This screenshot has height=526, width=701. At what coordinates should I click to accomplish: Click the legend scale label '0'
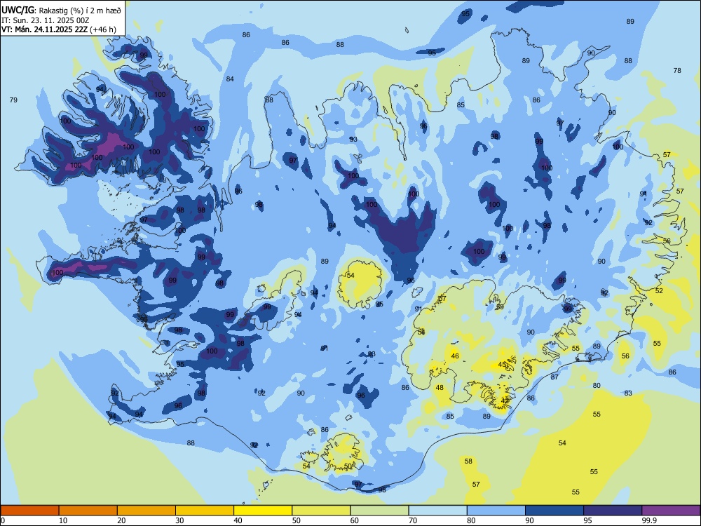3,520
